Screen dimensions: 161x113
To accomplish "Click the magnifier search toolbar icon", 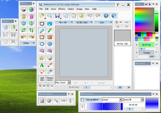I will [50, 16].
